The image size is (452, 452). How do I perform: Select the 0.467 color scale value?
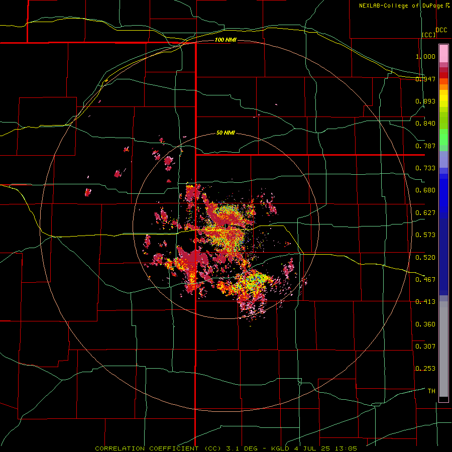click(425, 279)
